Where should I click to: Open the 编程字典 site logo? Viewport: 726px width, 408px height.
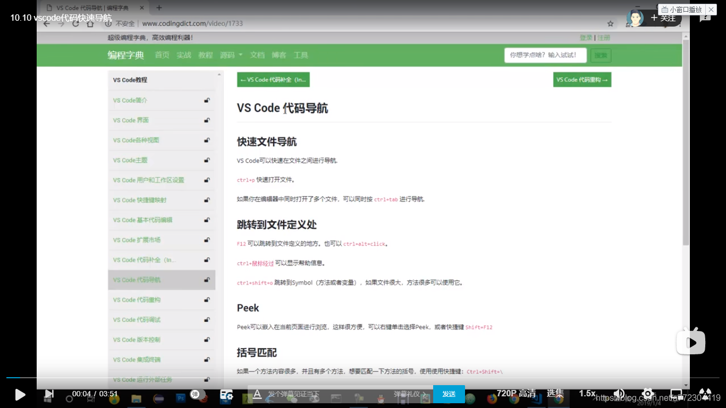125,55
